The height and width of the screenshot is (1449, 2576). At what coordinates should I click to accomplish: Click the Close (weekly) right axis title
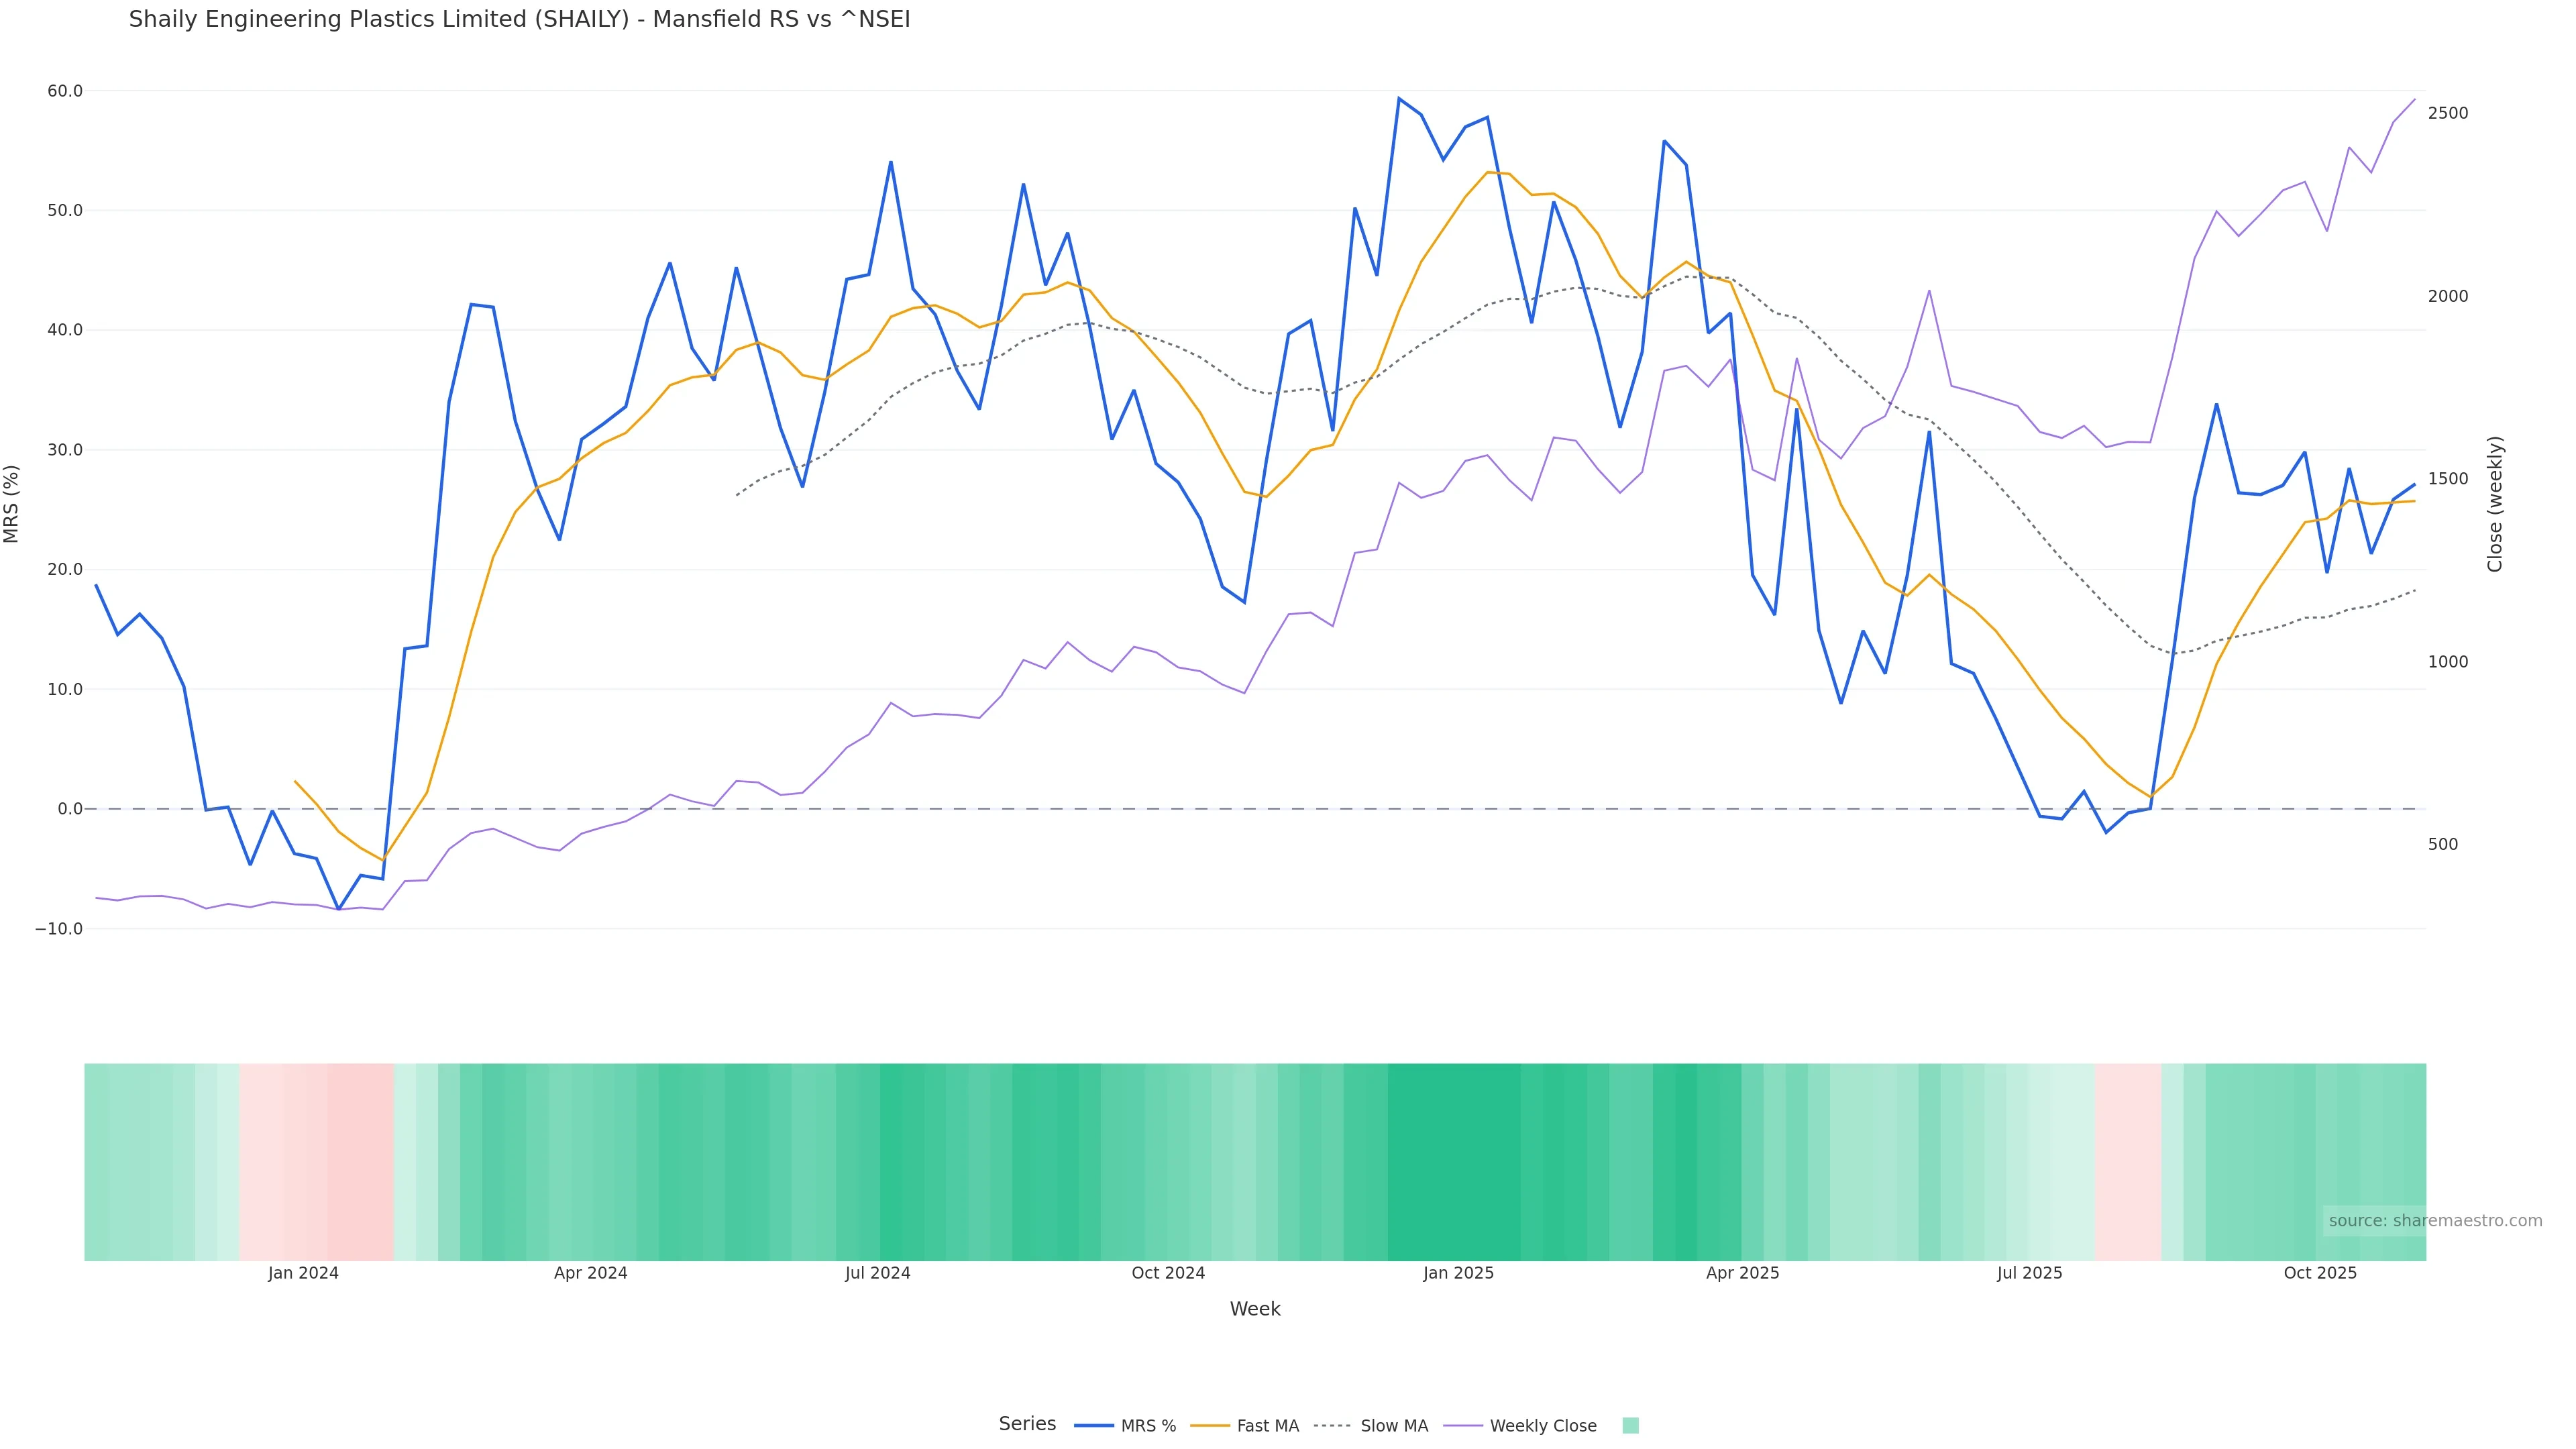tap(2494, 504)
